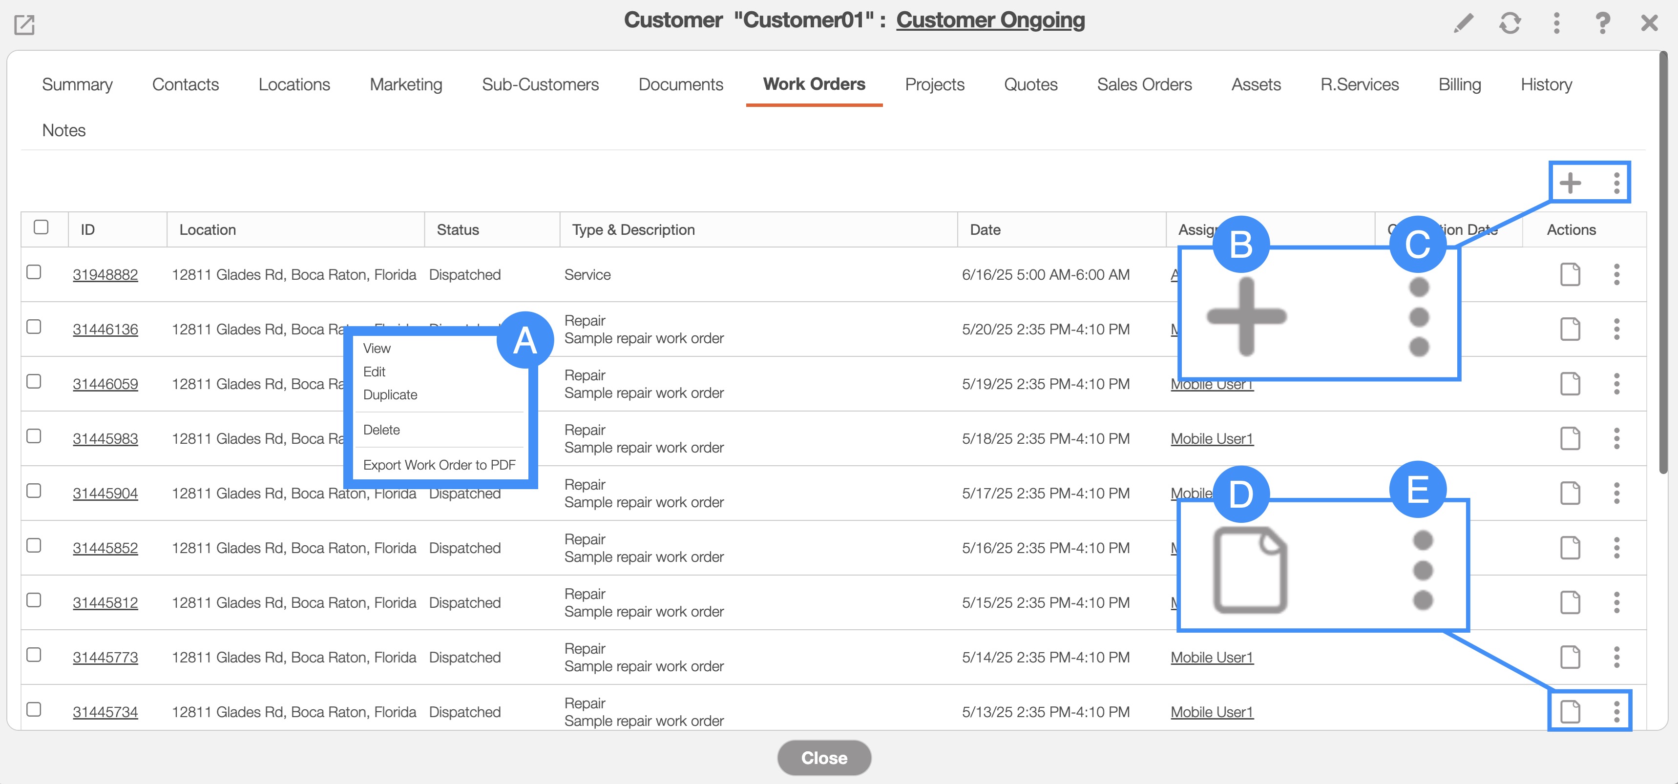Click the plus icon above Actions column
This screenshot has width=1678, height=784.
click(x=1570, y=183)
